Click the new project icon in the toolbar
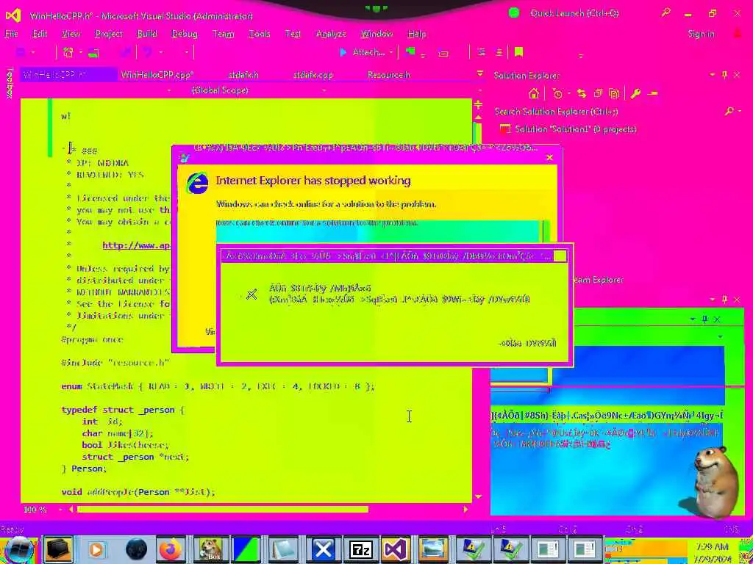Image resolution: width=753 pixels, height=564 pixels. [x=68, y=52]
